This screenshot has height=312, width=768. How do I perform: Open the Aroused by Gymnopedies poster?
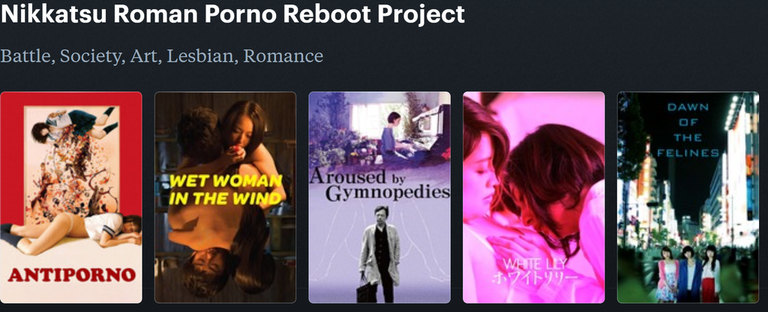(379, 198)
